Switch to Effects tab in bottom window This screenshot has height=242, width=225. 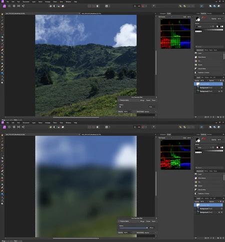tap(206, 171)
